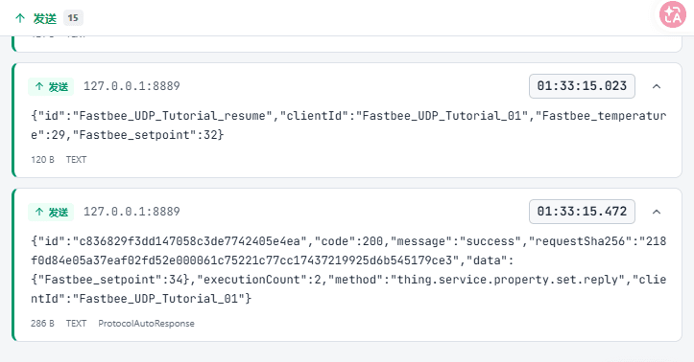Click the 发送 tag on the 01:33:15.472 message
The height and width of the screenshot is (362, 694).
click(x=51, y=212)
